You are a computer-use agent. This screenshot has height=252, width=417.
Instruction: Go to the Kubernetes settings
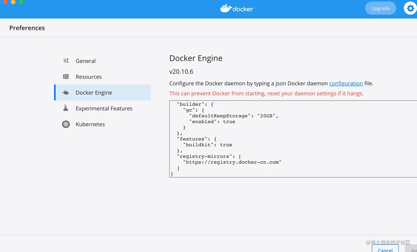(x=90, y=124)
